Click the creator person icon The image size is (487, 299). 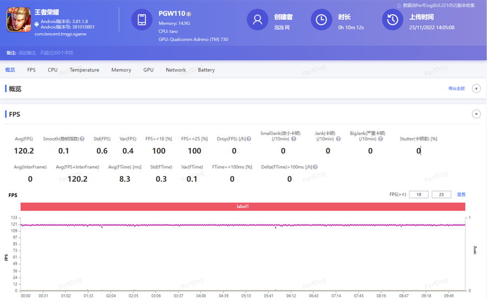258,20
